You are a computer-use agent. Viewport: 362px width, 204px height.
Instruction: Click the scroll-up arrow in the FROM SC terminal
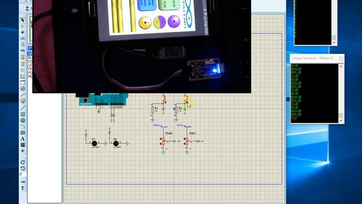(x=341, y=67)
